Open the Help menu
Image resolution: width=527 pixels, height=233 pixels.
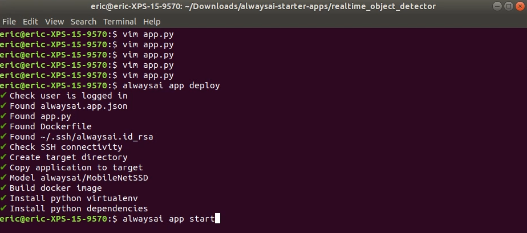152,22
